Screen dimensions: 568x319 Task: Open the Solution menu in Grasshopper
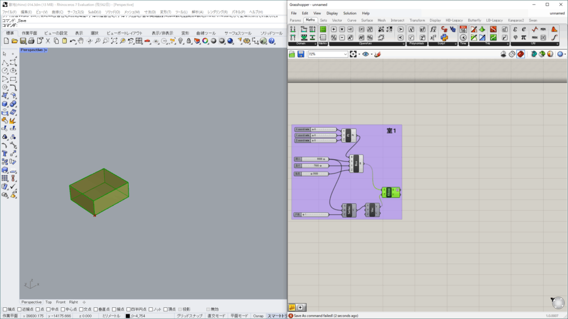pos(349,13)
